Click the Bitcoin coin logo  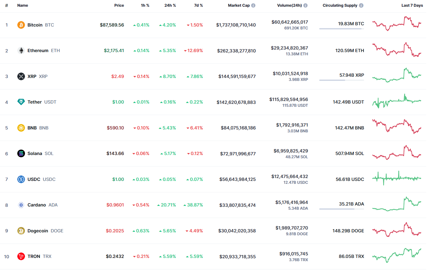[21, 25]
